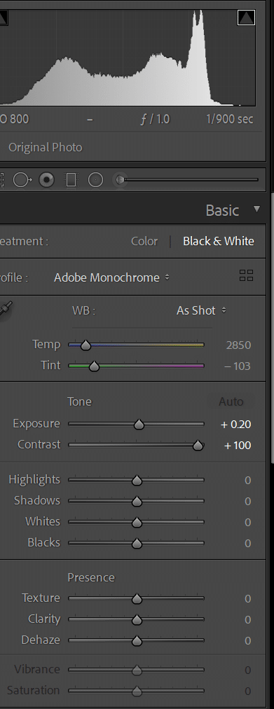This screenshot has width=274, height=709.
Task: Toggle highlight clipping indicator in histogram
Action: coord(246,18)
